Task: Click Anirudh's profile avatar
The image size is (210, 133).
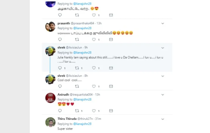Action: point(50,98)
